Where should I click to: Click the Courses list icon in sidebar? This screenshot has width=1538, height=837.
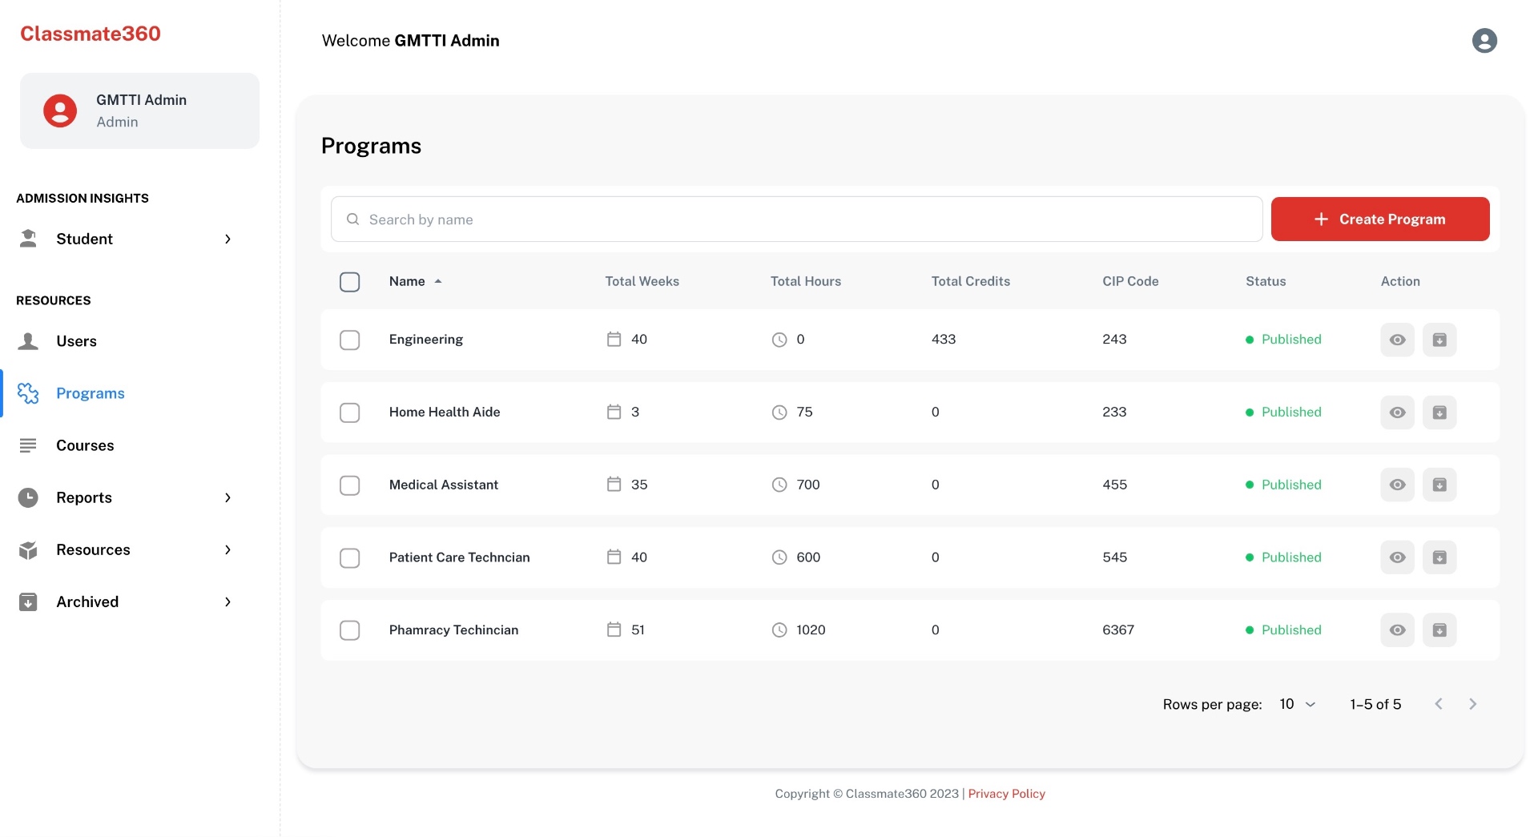(x=28, y=445)
